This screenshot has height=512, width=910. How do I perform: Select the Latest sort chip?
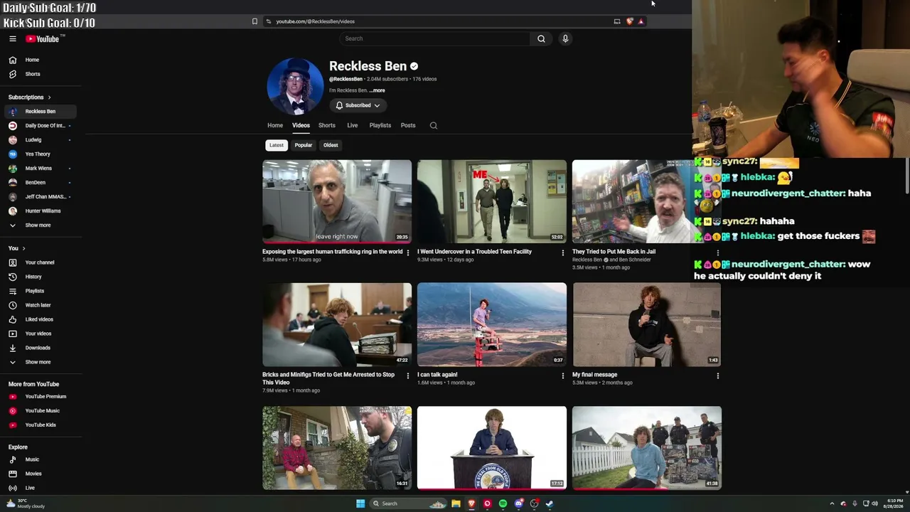[x=277, y=145]
